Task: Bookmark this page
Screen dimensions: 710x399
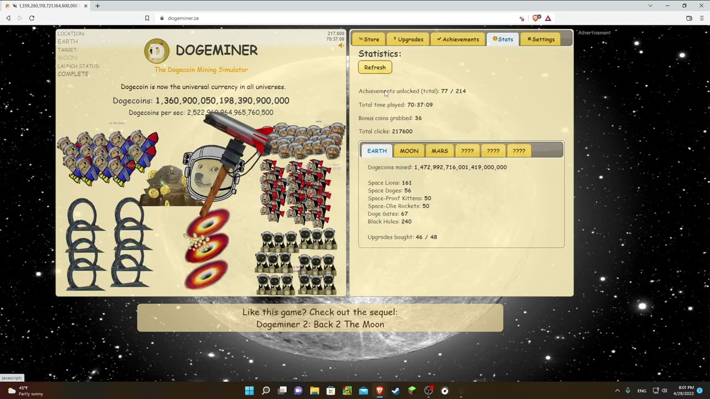Action: (147, 18)
